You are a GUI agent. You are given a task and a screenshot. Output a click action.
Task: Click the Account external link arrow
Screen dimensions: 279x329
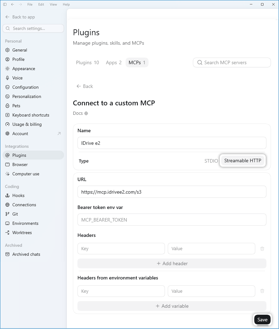[59, 133]
